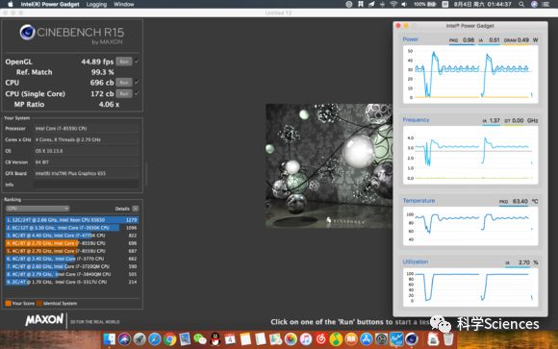
Task: Select ranking row 6 Core i7-3770
Action: (71, 259)
